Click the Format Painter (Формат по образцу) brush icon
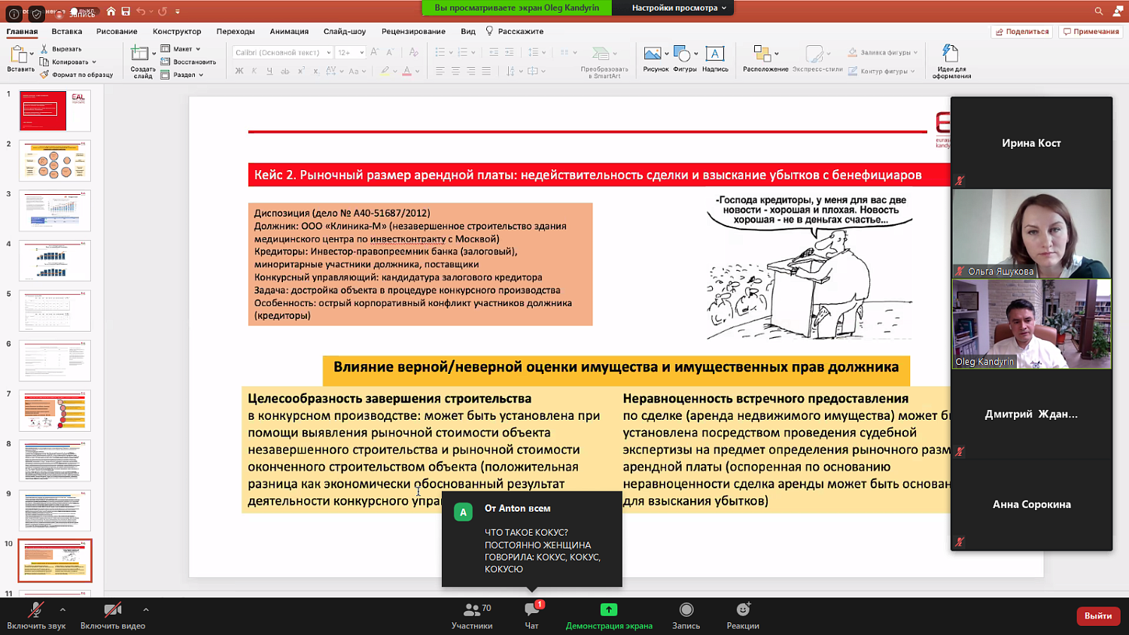This screenshot has width=1129, height=635. pyautogui.click(x=44, y=74)
